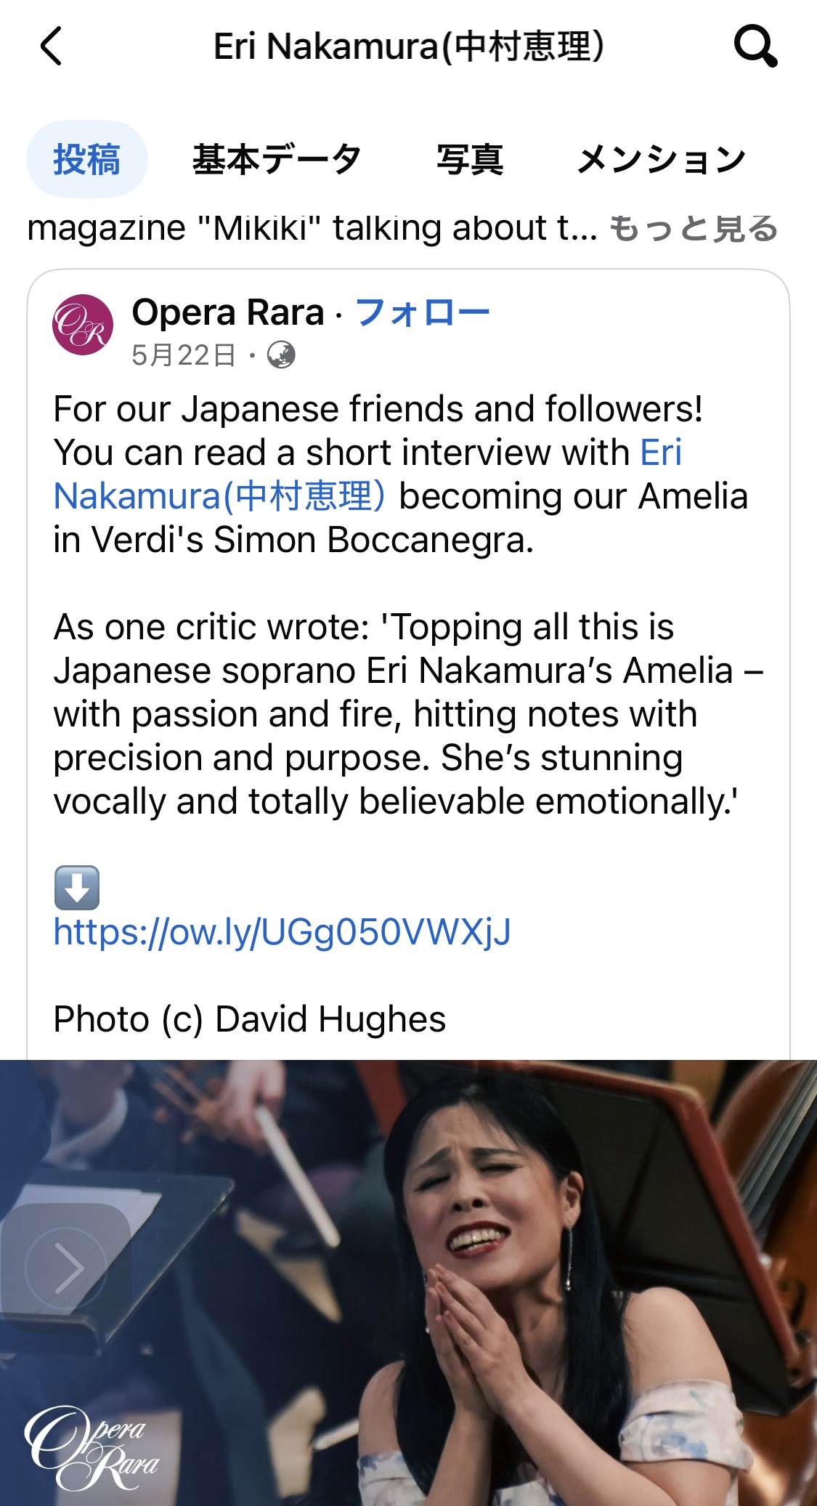Tap the Opera Rara watermark logo on photo
This screenshot has width=817, height=1506.
pos(91,1447)
